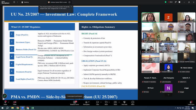Open shared screen view options icon
The image size is (196, 110).
click(70, 2)
